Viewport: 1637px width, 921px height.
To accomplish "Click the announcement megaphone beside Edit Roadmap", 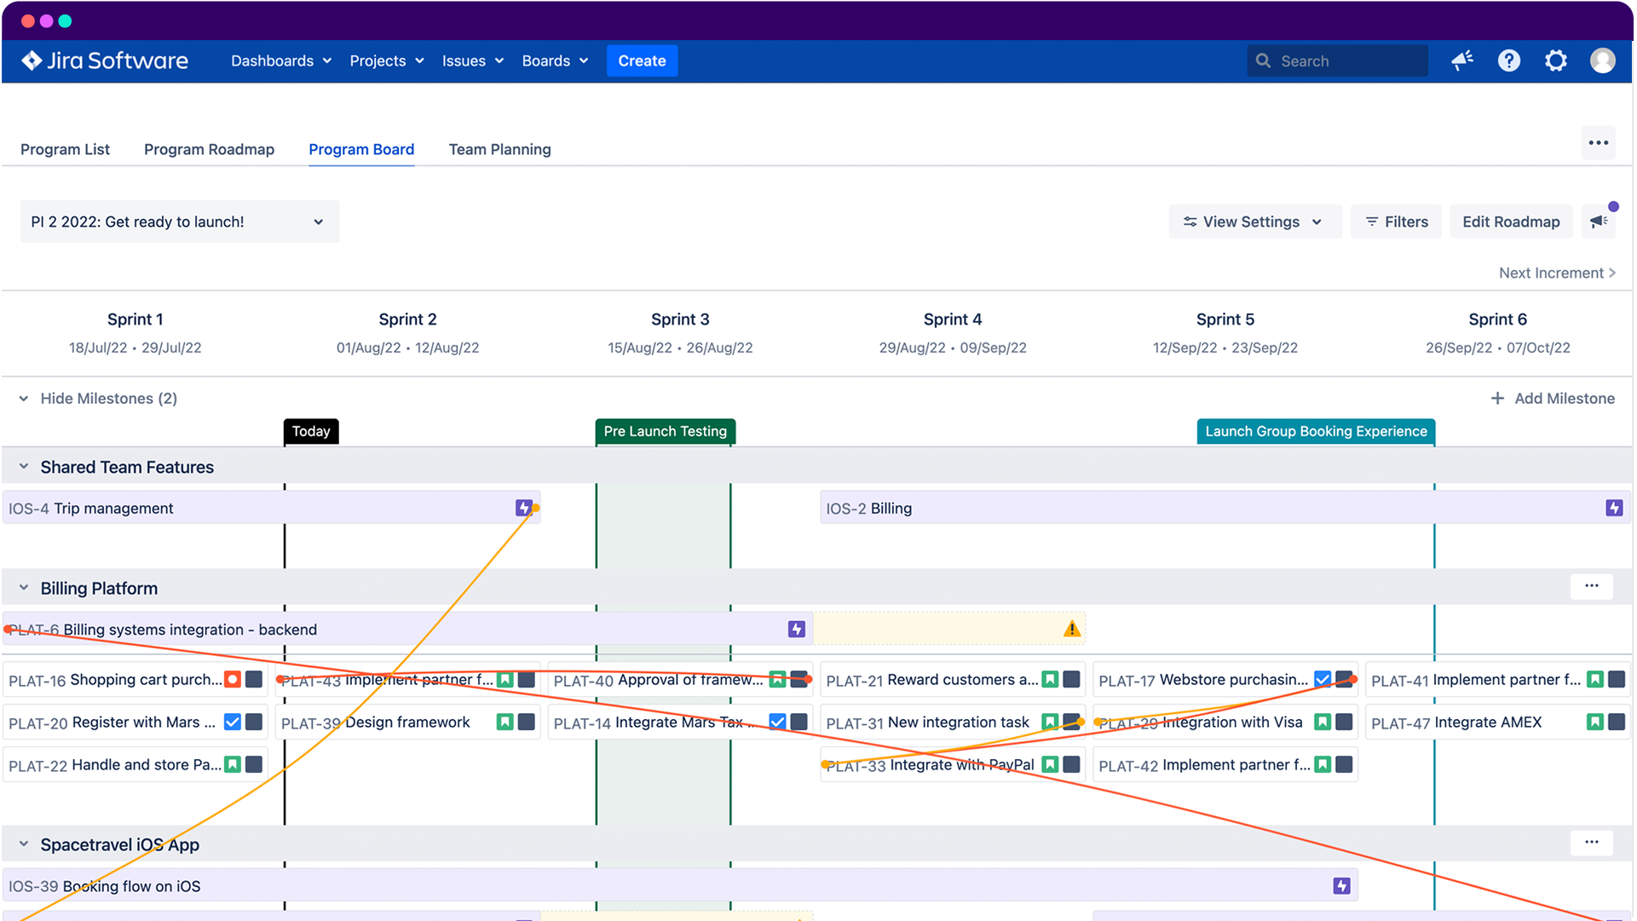I will (1599, 222).
